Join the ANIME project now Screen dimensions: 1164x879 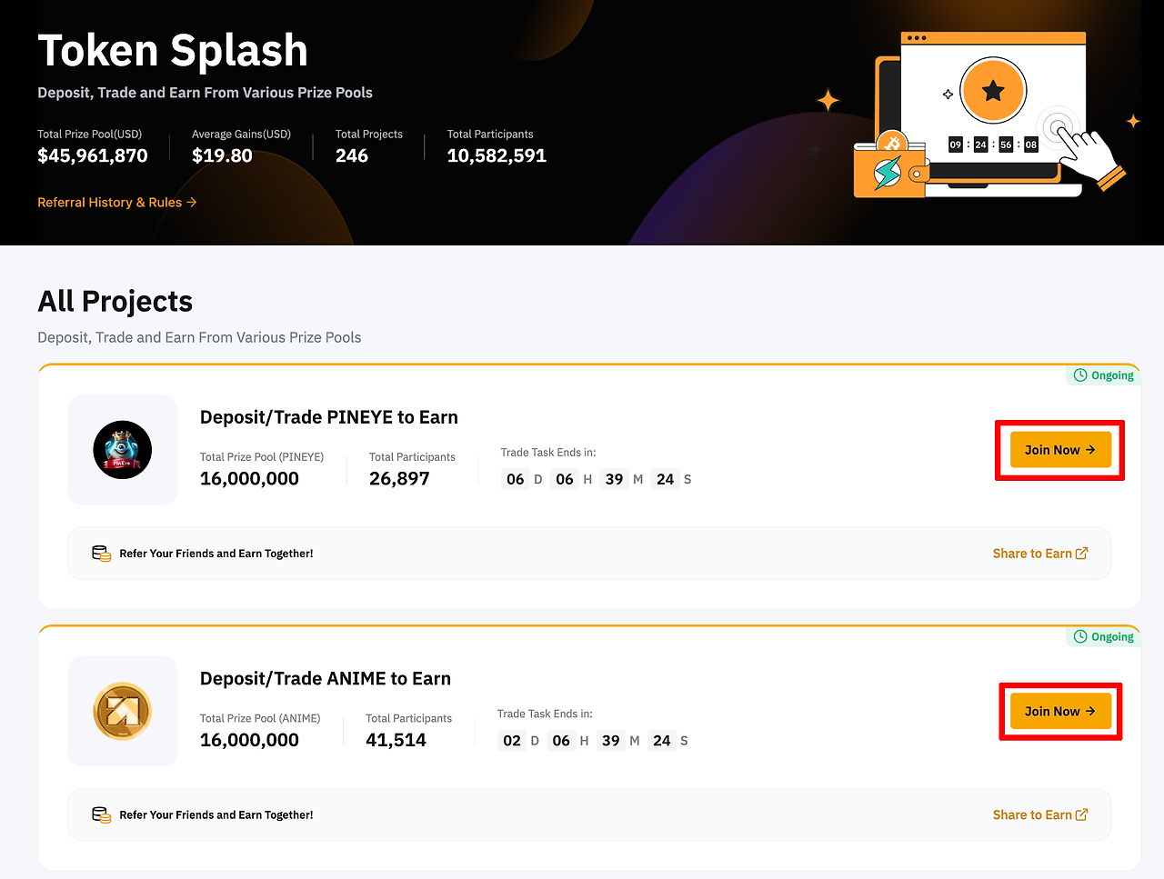(x=1060, y=711)
